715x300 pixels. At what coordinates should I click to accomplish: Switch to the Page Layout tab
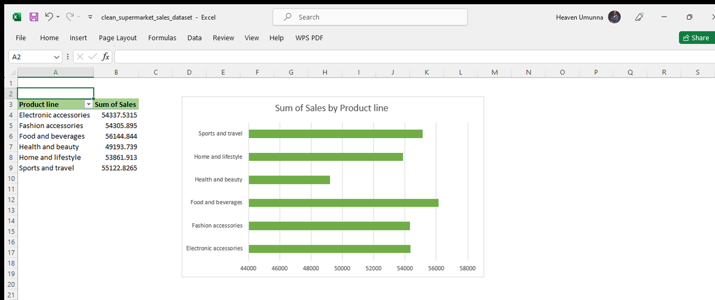[118, 37]
